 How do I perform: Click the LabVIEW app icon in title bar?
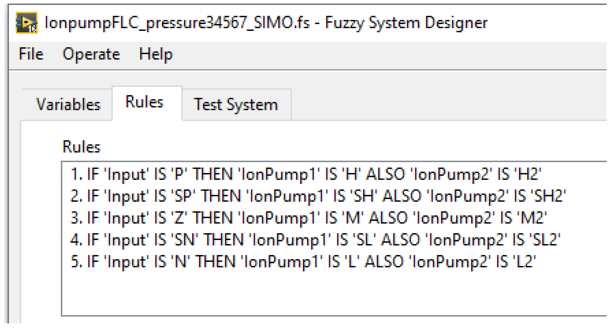point(26,23)
